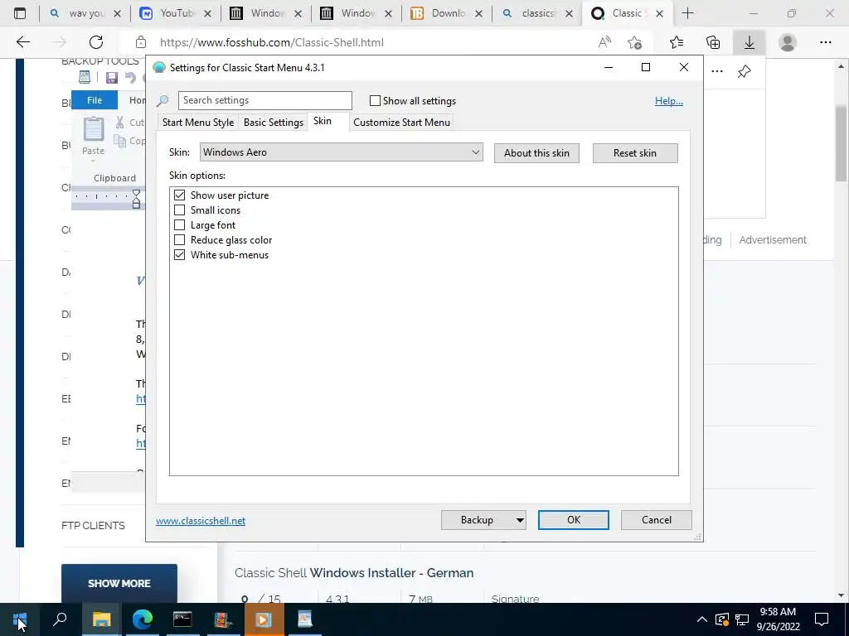849x636 pixels.
Task: Click the SHOW MORE button
Action: coord(119,584)
